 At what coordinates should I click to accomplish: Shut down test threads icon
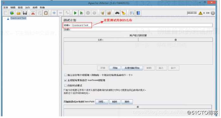pyautogui.click(x=94, y=13)
